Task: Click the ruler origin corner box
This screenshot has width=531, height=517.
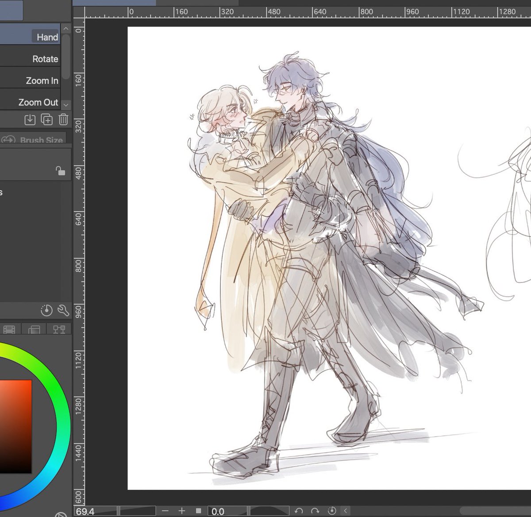Action: pyautogui.click(x=79, y=12)
